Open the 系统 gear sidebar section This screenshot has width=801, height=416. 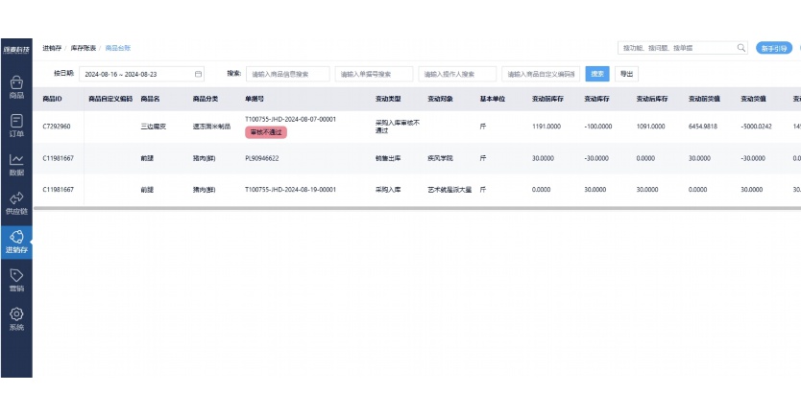[16, 319]
